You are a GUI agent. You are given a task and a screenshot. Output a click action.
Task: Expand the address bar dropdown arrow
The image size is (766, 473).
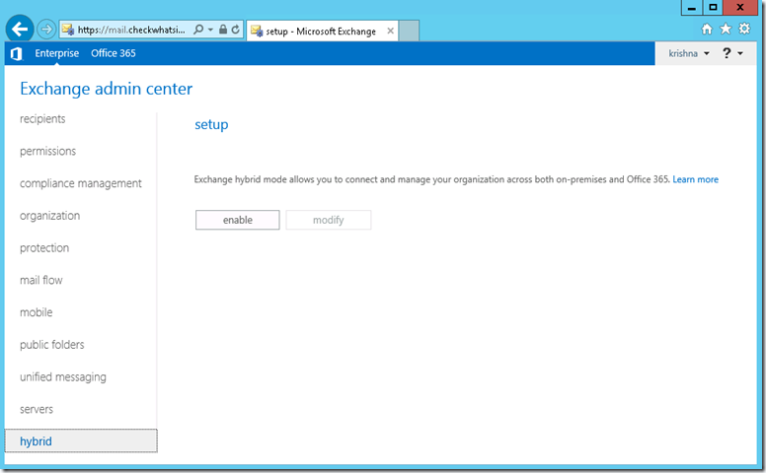coord(210,30)
